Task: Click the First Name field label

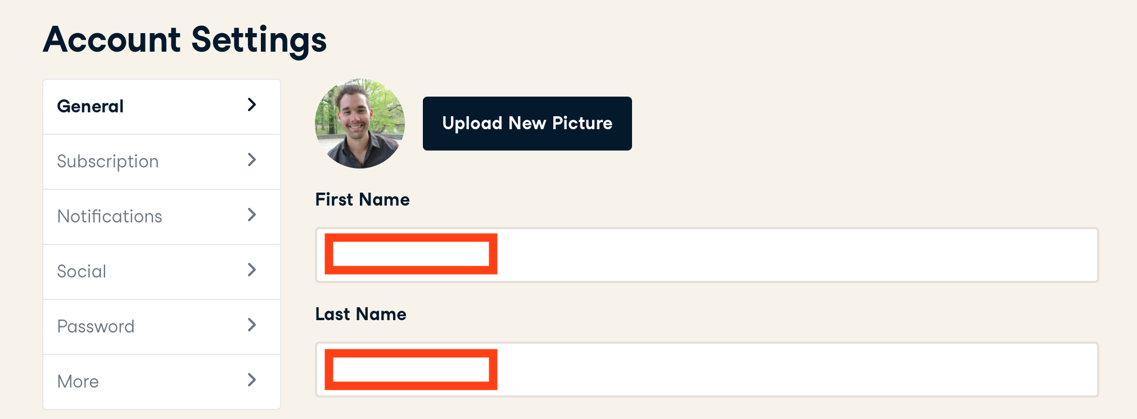Action: point(362,199)
